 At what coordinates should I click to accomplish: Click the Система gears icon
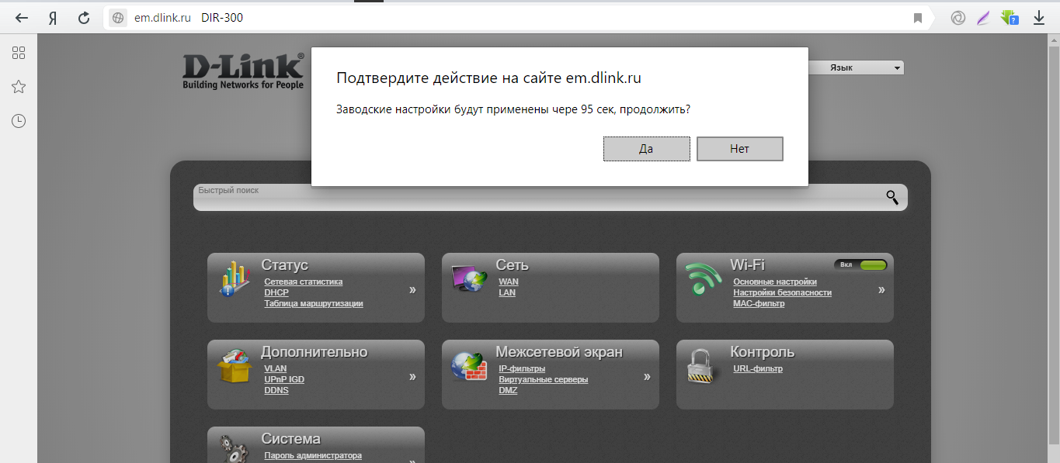coord(234,447)
